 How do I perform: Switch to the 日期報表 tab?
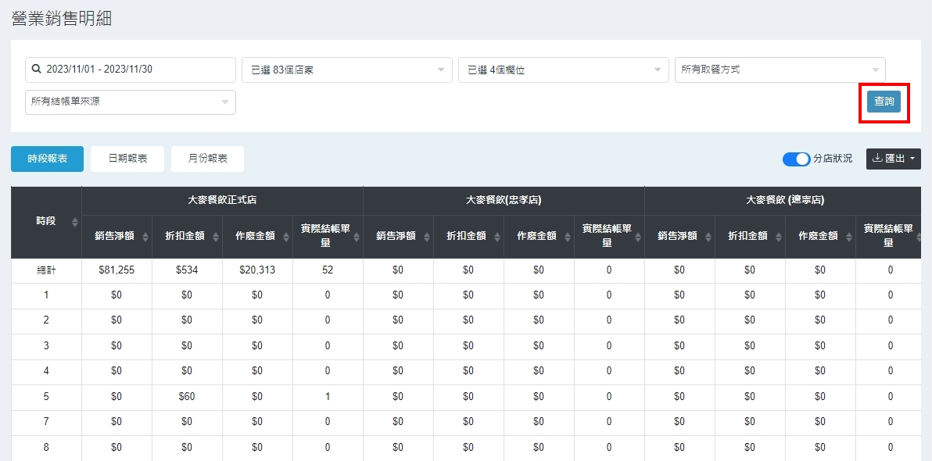pos(127,159)
